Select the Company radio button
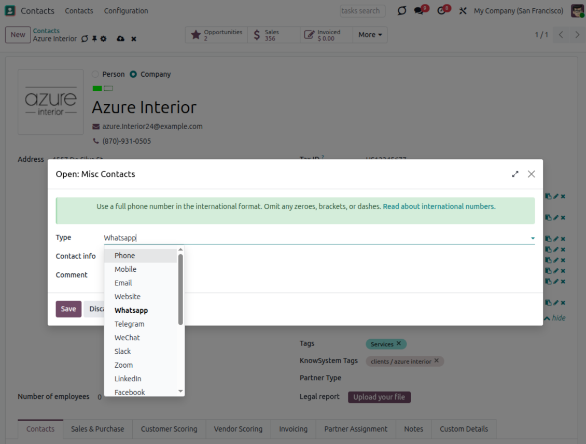Viewport: 586px width, 444px height. [x=133, y=74]
